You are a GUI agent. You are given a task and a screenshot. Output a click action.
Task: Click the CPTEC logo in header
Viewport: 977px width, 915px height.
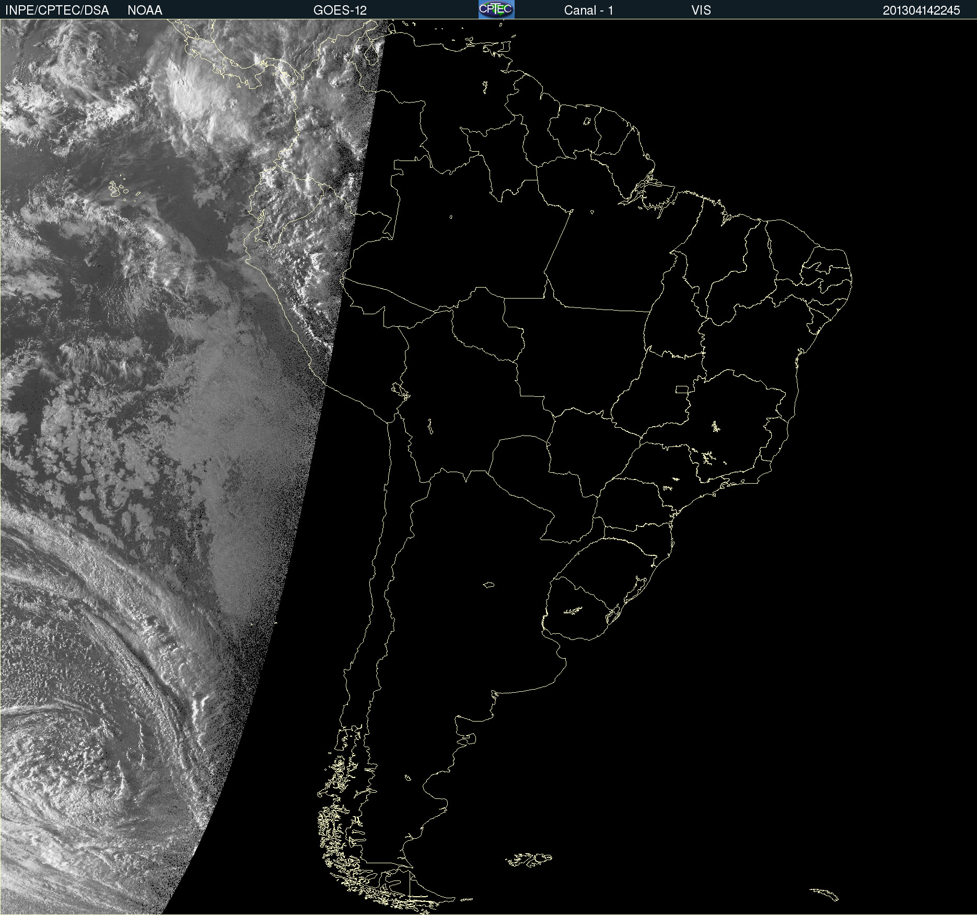point(496,9)
